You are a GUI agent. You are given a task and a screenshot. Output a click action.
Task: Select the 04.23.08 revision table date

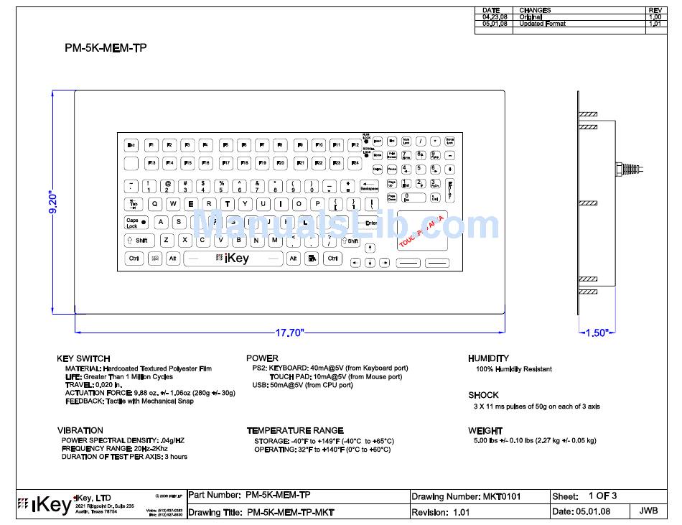point(495,17)
